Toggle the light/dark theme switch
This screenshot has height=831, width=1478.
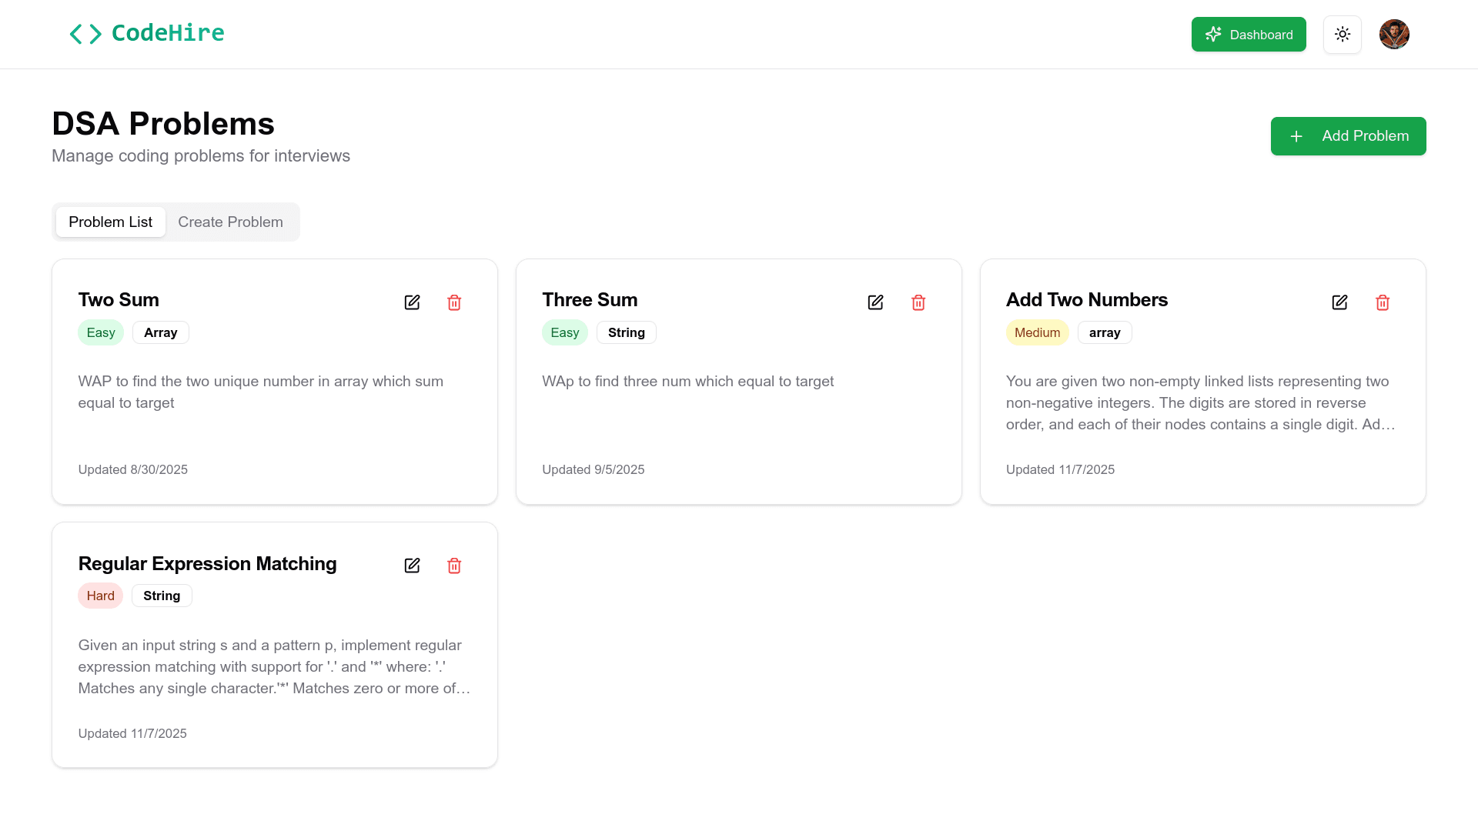point(1343,35)
